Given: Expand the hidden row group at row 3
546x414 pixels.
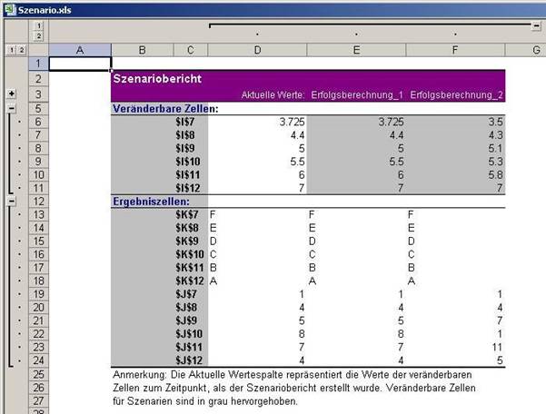Looking at the screenshot, I should tap(10, 94).
